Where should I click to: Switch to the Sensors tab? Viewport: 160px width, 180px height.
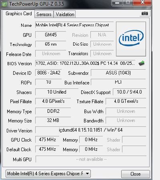[44, 14]
